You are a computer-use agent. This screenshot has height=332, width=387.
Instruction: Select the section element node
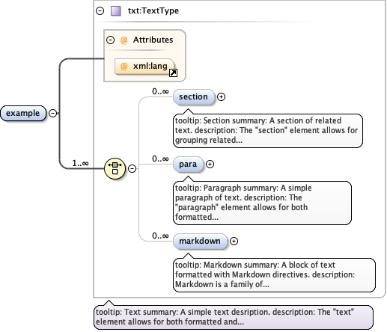[x=194, y=97]
